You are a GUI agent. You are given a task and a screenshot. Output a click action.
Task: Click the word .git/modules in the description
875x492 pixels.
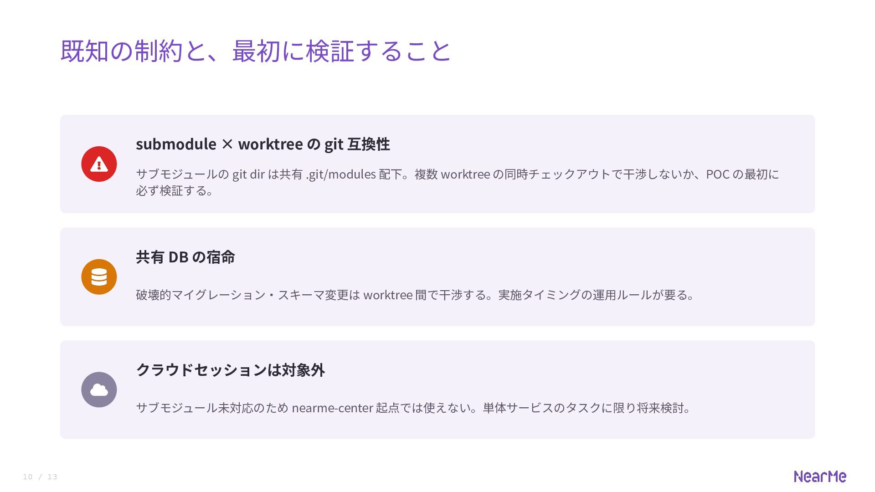click(x=340, y=174)
